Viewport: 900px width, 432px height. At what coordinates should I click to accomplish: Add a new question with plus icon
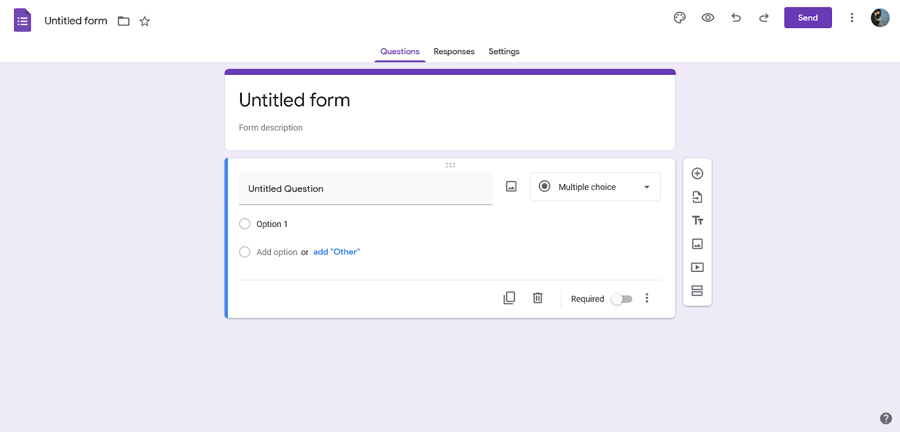697,174
